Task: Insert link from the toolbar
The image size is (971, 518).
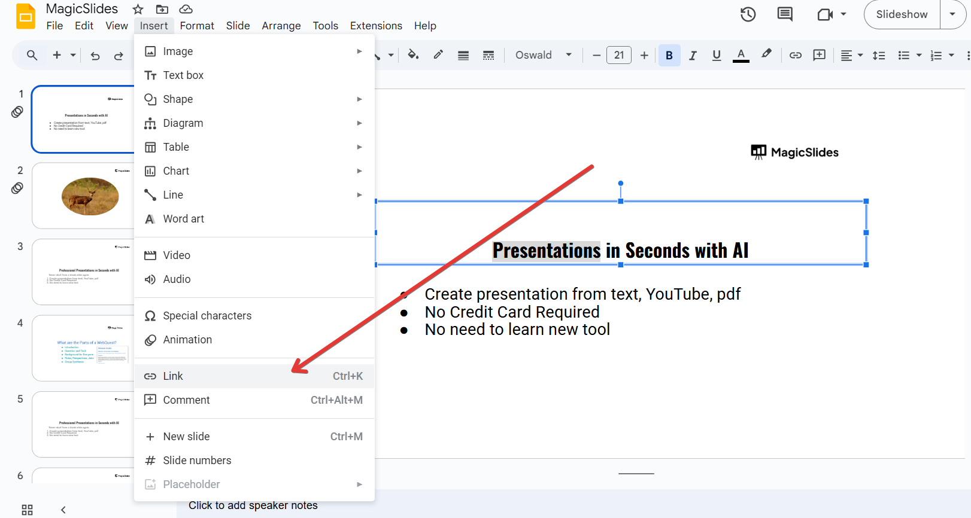Action: pyautogui.click(x=796, y=56)
